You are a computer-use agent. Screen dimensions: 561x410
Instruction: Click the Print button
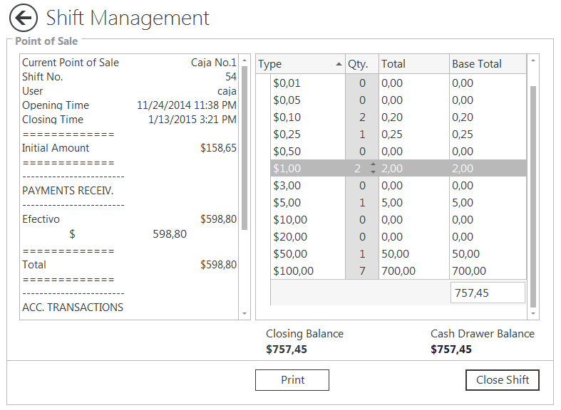pos(292,380)
